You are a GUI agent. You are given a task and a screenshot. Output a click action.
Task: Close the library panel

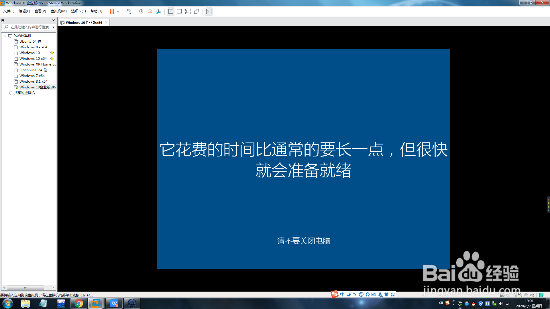coord(53,20)
